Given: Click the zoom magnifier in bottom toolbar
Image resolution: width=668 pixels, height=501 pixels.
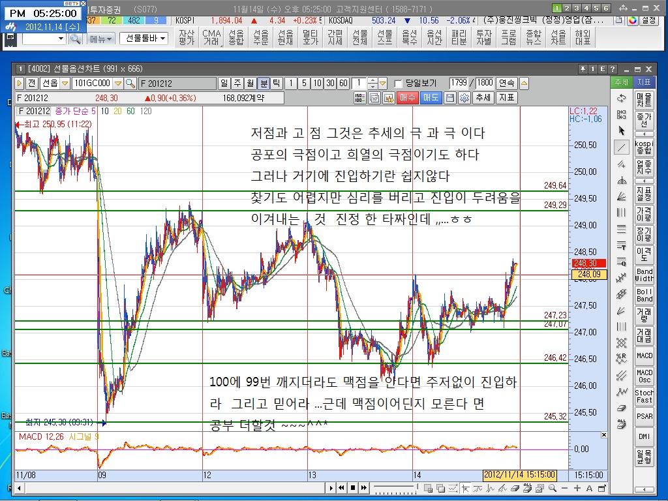Looking at the screenshot, I should (x=552, y=488).
